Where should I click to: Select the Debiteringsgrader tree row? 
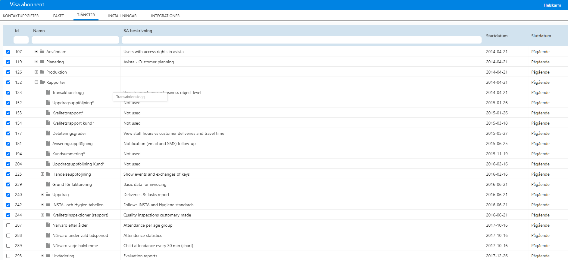tap(69, 133)
